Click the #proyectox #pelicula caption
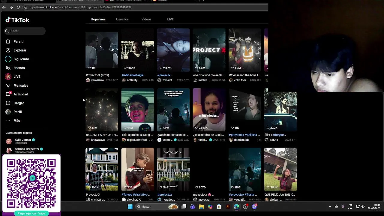This screenshot has height=216, width=384. coord(244,135)
